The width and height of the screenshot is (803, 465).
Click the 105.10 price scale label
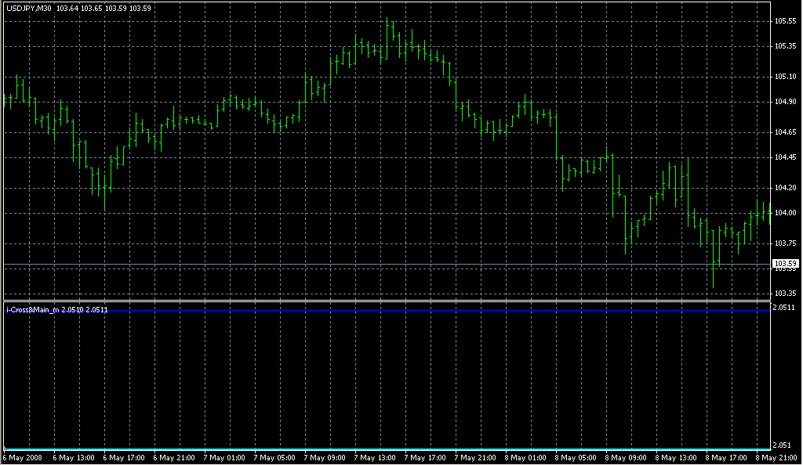[x=785, y=77]
